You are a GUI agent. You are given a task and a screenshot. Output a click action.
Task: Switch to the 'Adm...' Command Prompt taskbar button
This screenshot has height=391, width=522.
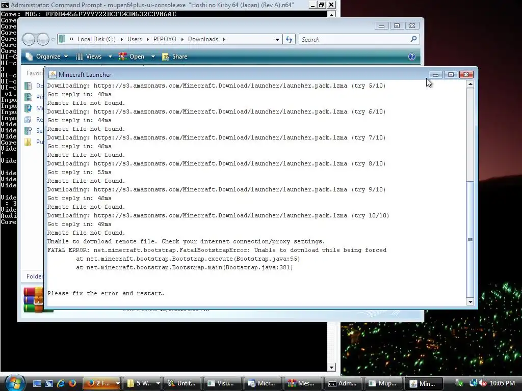(x=344, y=383)
